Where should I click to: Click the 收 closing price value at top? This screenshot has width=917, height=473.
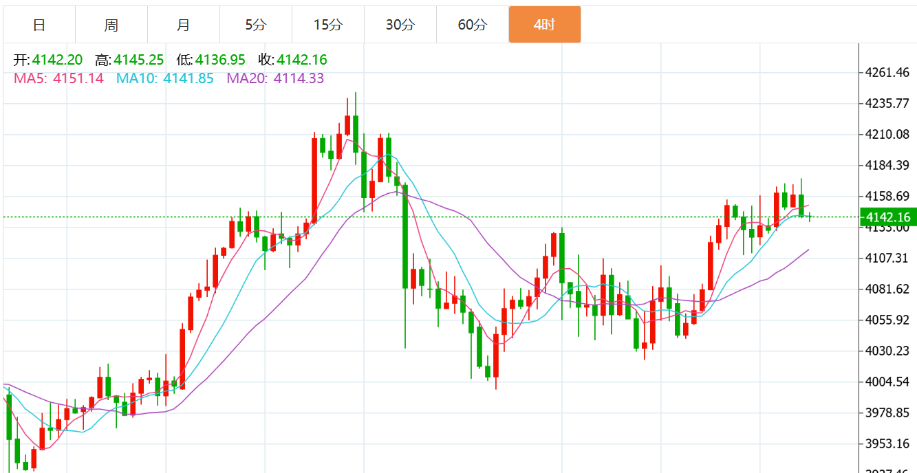click(302, 60)
